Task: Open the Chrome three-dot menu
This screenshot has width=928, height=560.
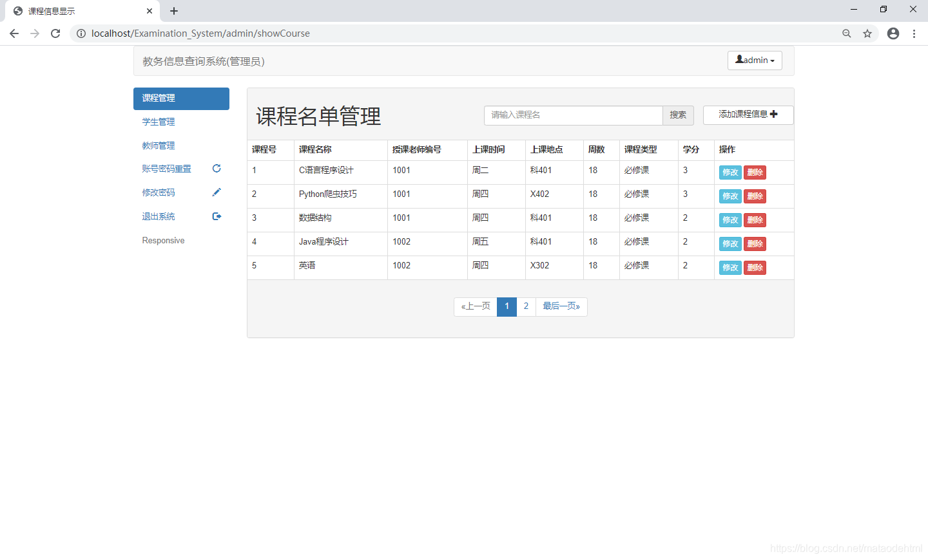Action: (x=914, y=33)
